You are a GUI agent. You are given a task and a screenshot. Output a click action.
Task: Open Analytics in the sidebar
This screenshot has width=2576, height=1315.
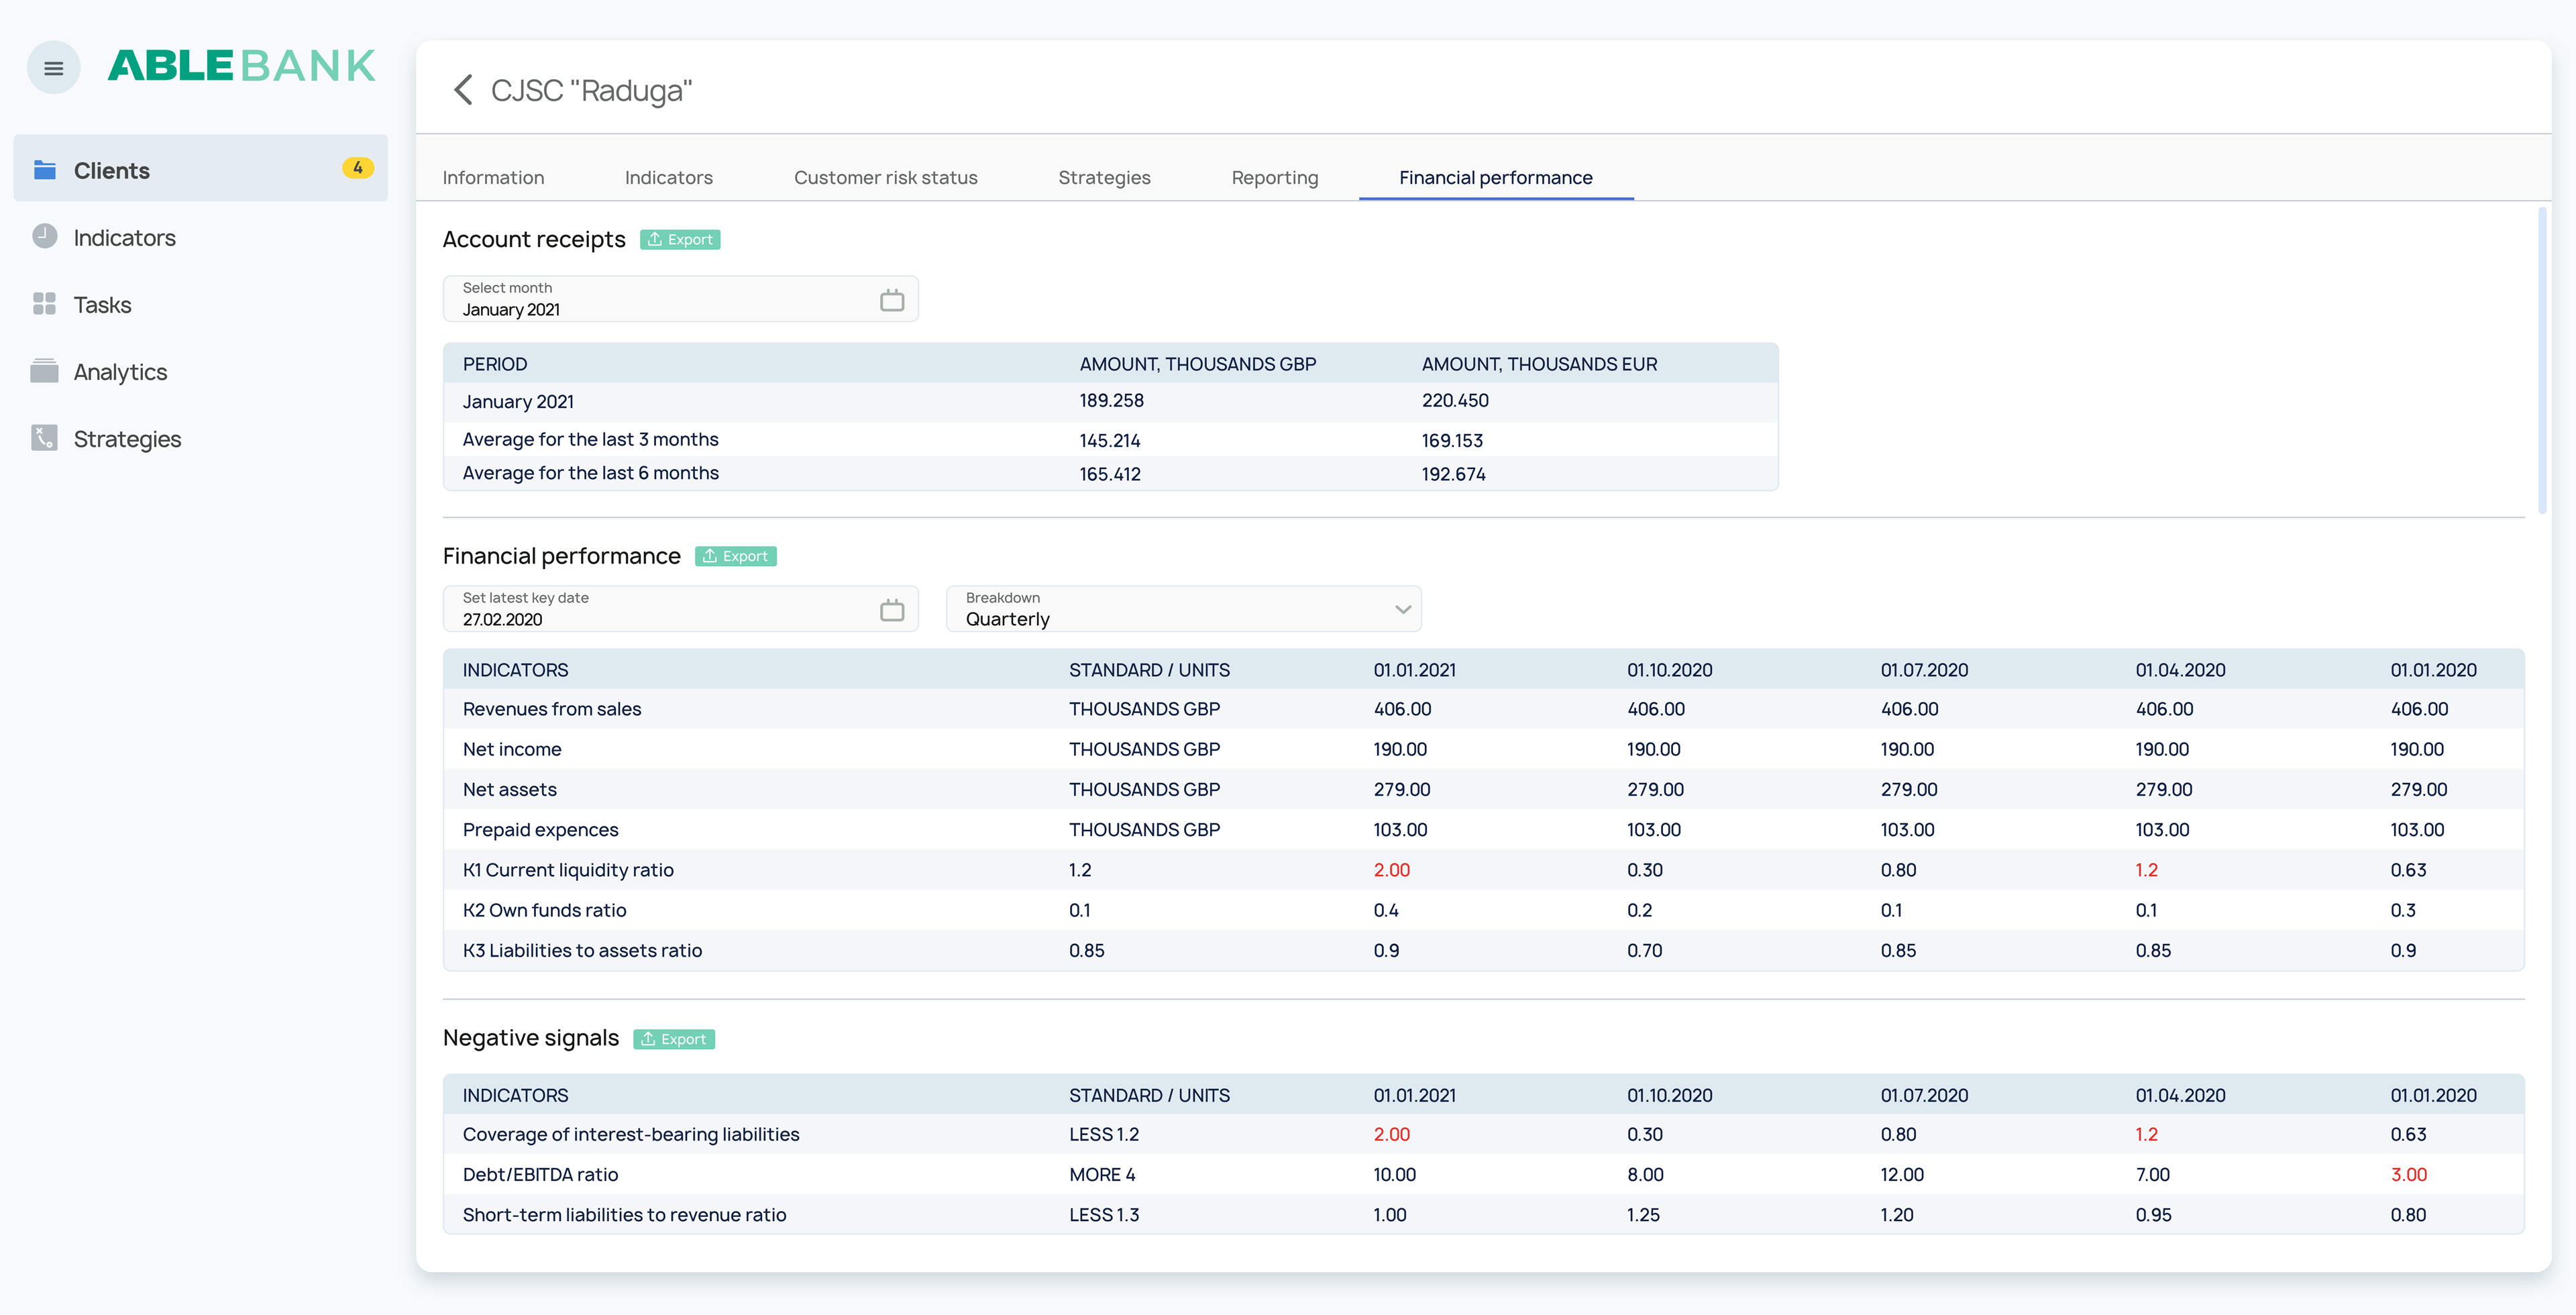tap(120, 372)
